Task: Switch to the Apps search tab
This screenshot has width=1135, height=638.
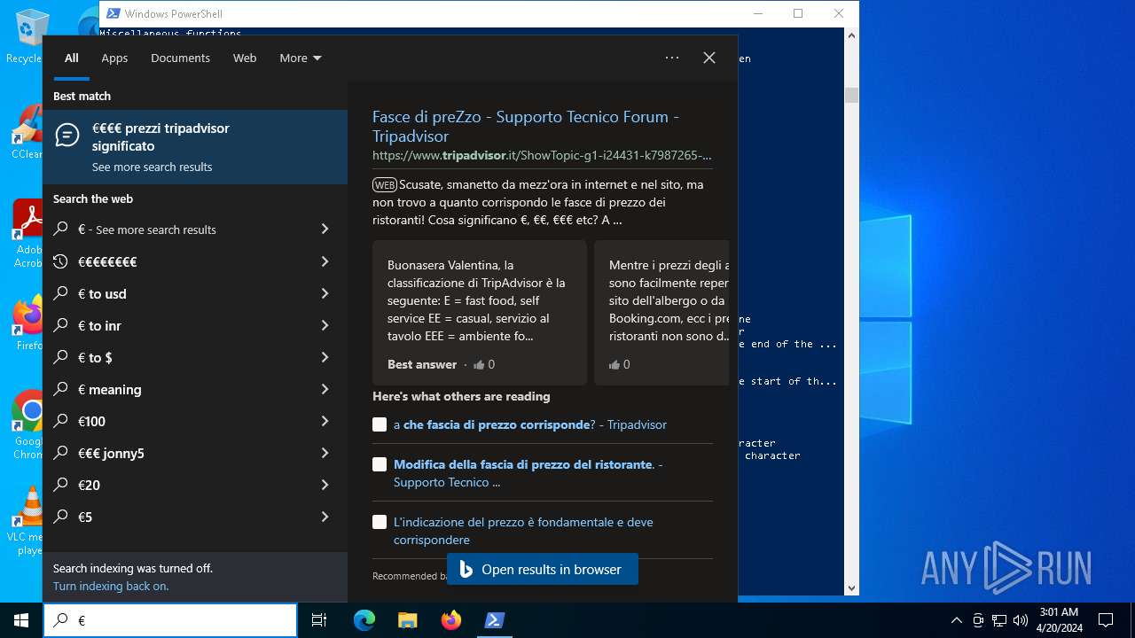Action: (x=114, y=58)
